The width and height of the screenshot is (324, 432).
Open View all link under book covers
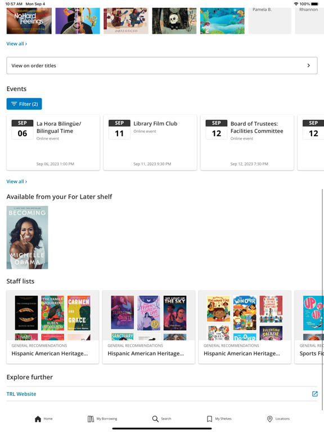click(17, 44)
